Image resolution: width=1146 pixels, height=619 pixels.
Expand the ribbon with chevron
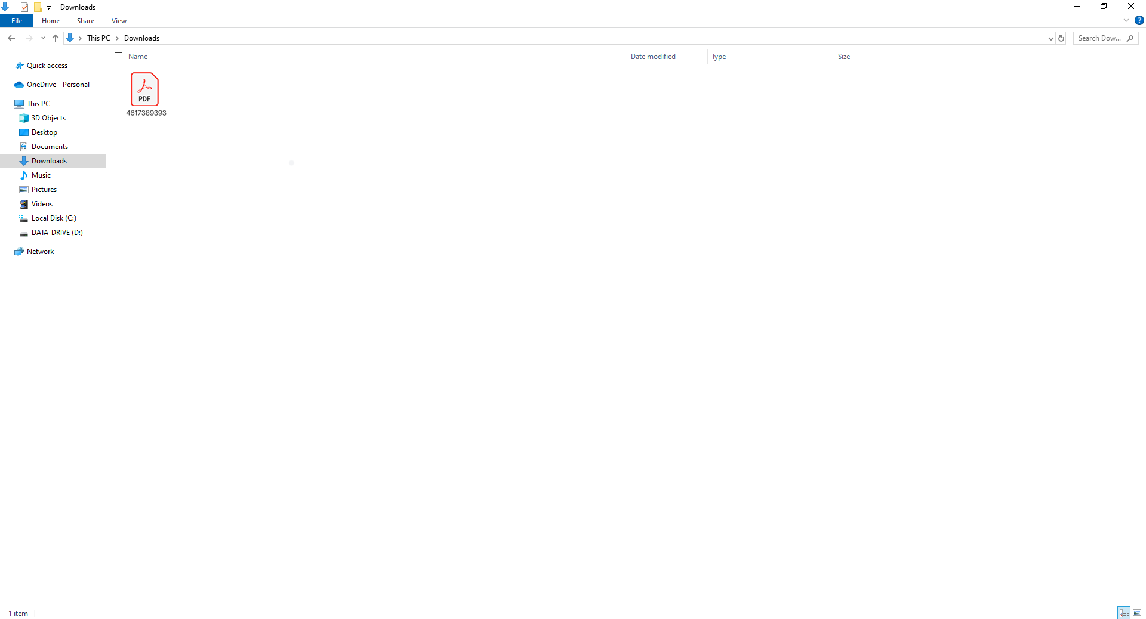click(x=1126, y=20)
